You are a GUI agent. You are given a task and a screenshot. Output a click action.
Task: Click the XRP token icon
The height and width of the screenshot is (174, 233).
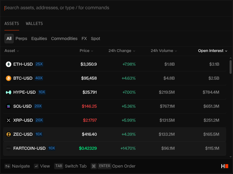click(9, 120)
